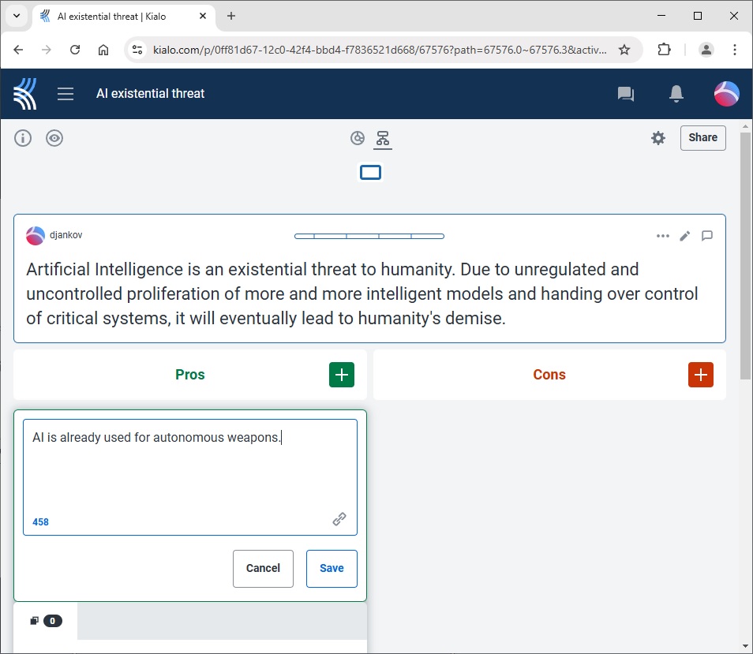The image size is (753, 654).
Task: Click the kialo.com address bar URL
Action: point(380,50)
